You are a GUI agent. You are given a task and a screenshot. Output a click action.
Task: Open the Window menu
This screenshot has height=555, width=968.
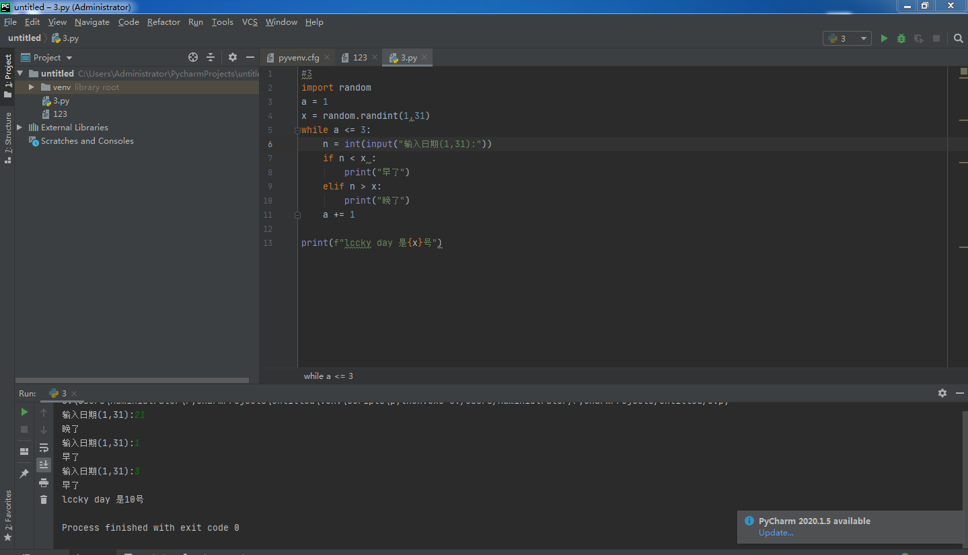click(x=281, y=22)
